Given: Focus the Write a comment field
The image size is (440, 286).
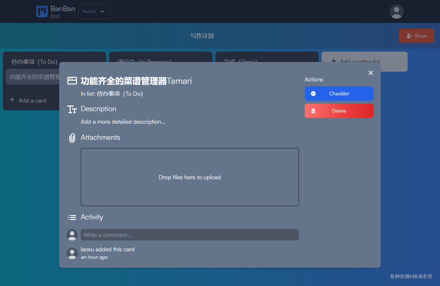Looking at the screenshot, I should click(x=190, y=235).
